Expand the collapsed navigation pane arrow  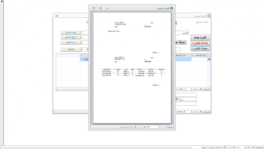point(2,2)
